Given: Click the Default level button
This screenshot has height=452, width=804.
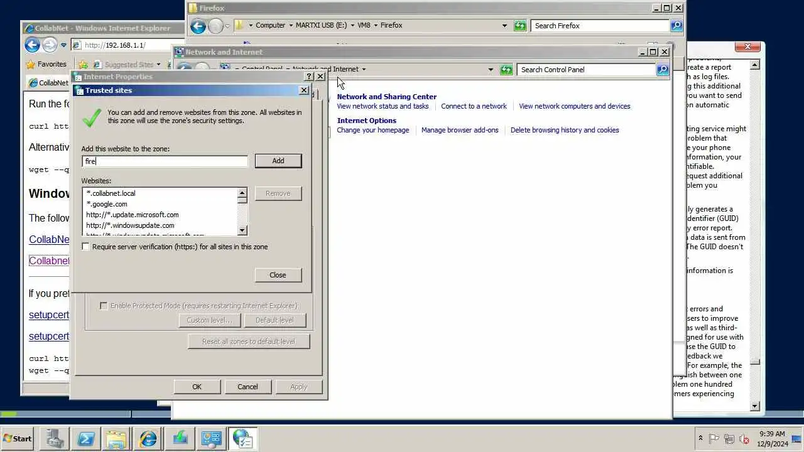Looking at the screenshot, I should pos(274,320).
